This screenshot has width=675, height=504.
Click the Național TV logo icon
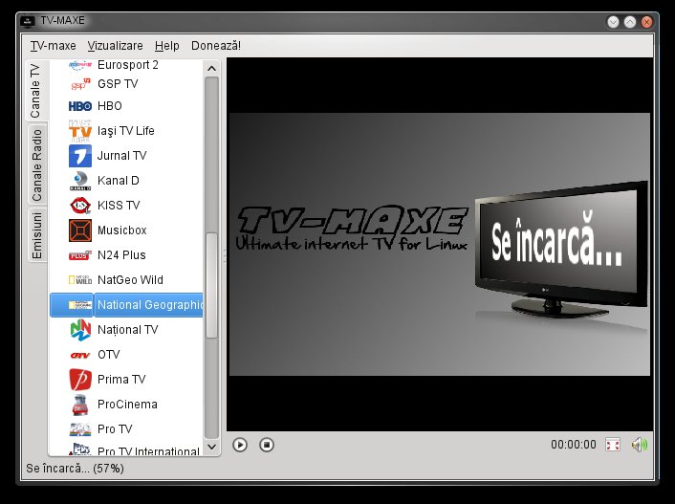80,330
